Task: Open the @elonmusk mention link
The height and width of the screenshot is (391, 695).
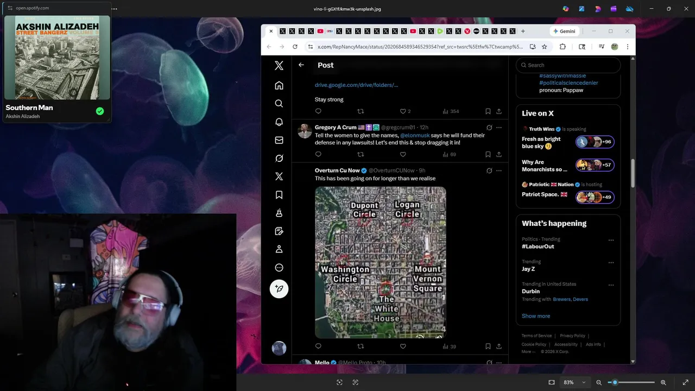Action: [415, 135]
